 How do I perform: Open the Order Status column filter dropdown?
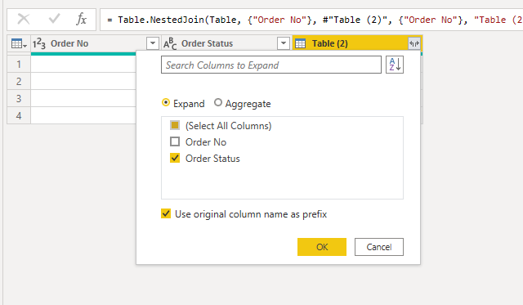284,43
